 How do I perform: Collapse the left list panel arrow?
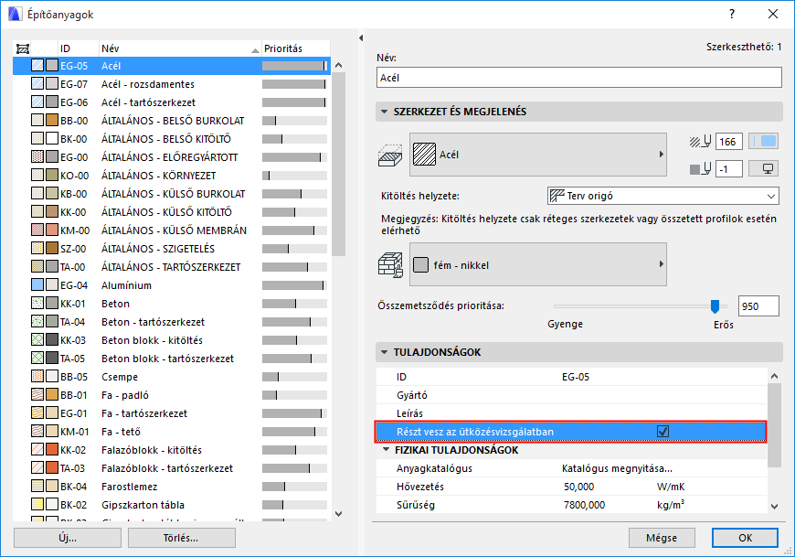[x=361, y=38]
